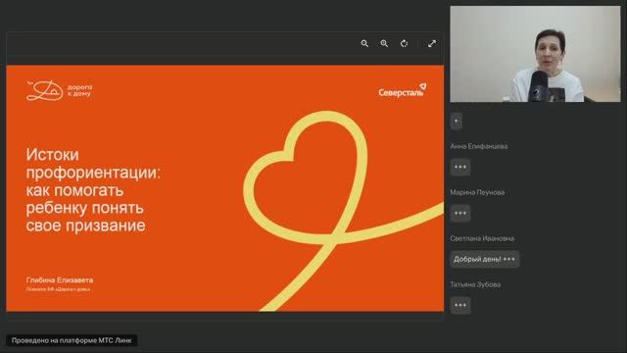627x353 pixels.
Task: Click the slide title 'Истоки профориентации'
Action: pos(93,164)
